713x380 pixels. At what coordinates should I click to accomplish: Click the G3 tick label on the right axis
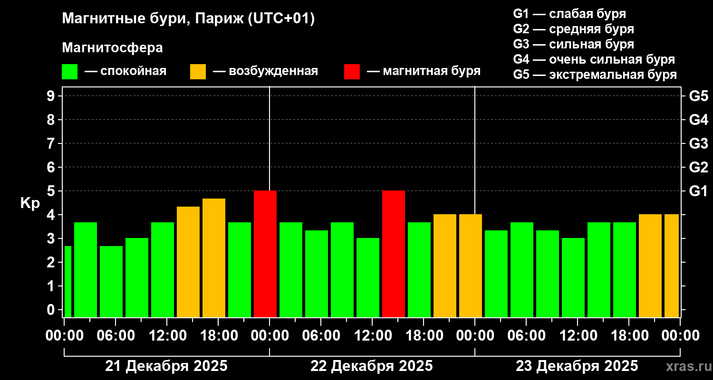699,143
